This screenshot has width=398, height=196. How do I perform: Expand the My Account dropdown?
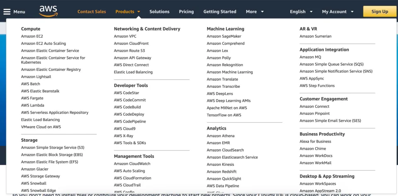coord(338,12)
